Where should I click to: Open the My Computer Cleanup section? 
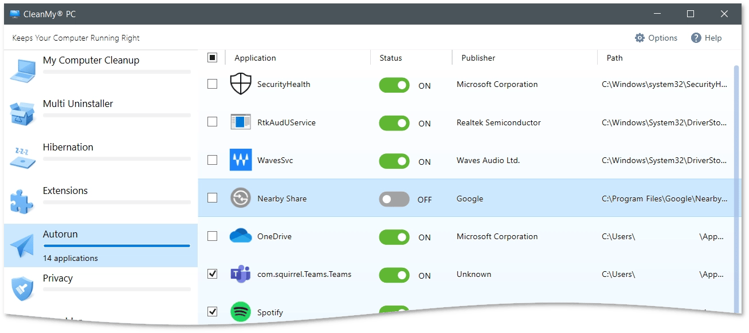click(101, 71)
